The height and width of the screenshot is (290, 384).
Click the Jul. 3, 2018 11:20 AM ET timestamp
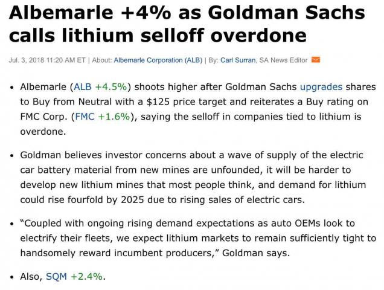pyautogui.click(x=47, y=60)
